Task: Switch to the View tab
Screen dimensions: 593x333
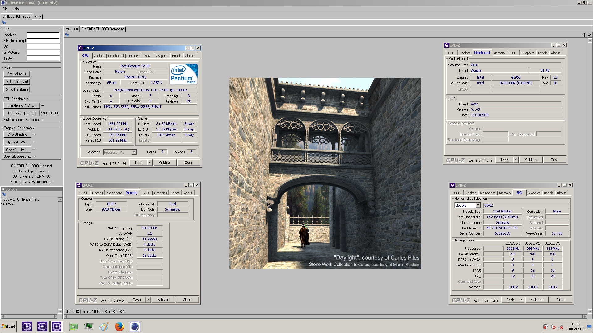Action: [x=37, y=17]
